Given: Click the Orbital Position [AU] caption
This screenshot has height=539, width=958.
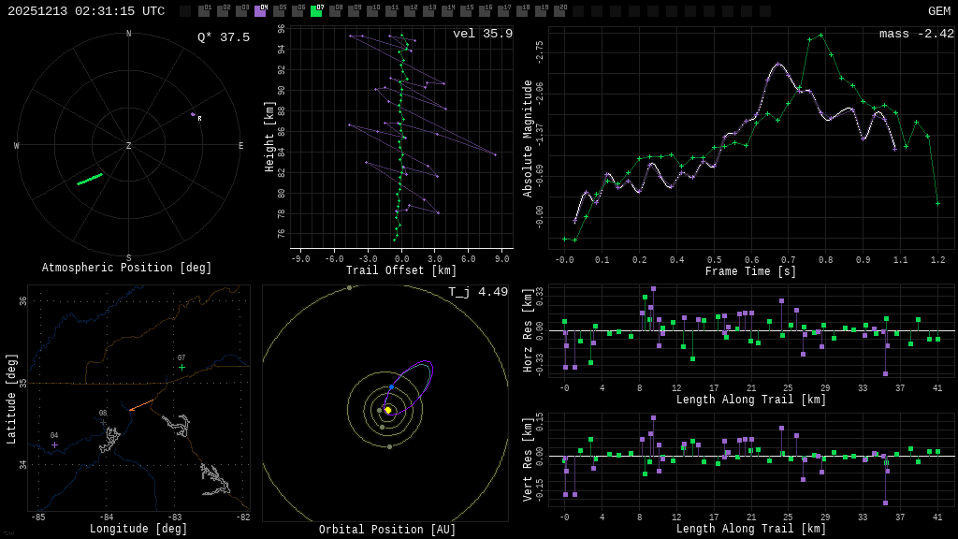Looking at the screenshot, I should click(387, 531).
